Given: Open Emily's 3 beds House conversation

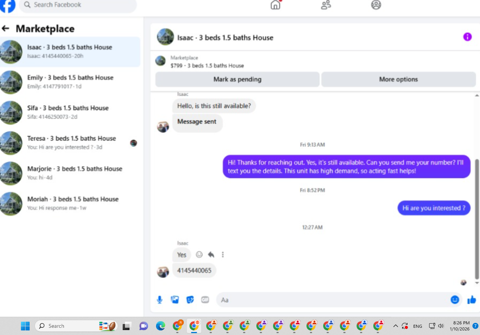Looking at the screenshot, I should tap(70, 82).
